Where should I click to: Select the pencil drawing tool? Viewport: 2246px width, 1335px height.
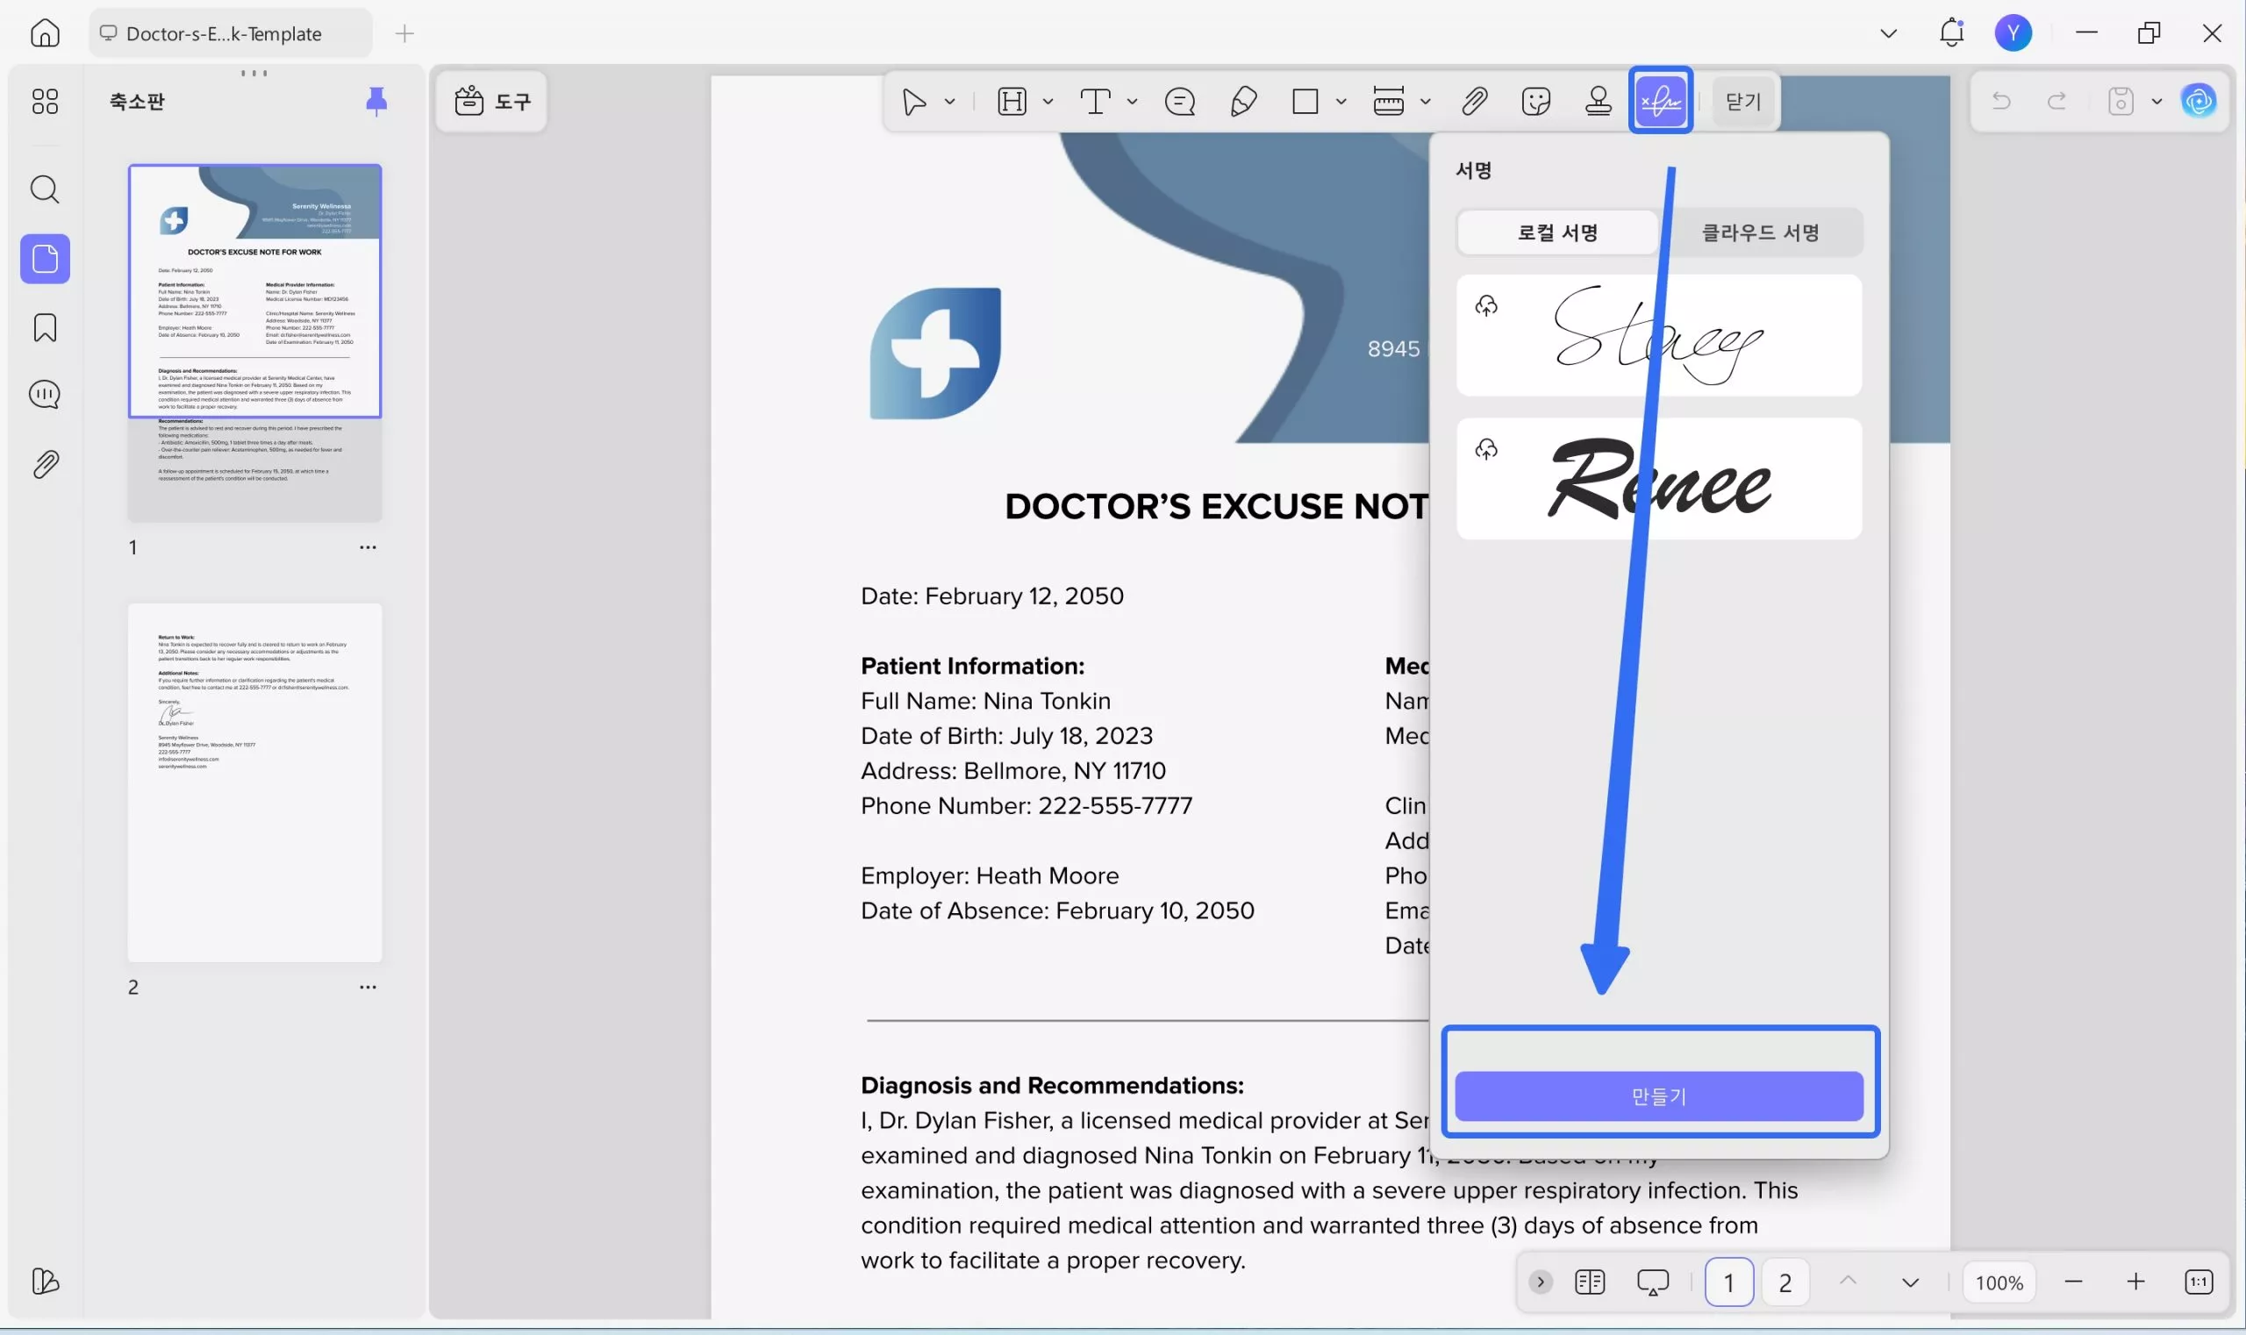click(x=1242, y=101)
